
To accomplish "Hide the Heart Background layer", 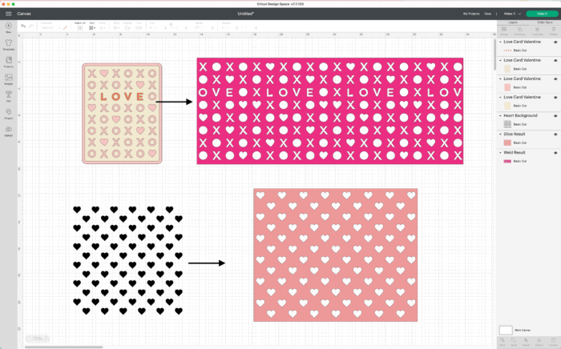I will point(556,115).
